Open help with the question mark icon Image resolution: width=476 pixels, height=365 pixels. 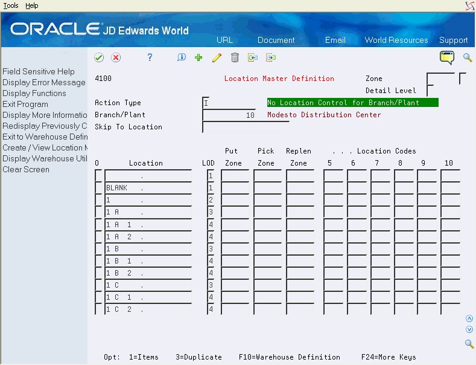150,57
